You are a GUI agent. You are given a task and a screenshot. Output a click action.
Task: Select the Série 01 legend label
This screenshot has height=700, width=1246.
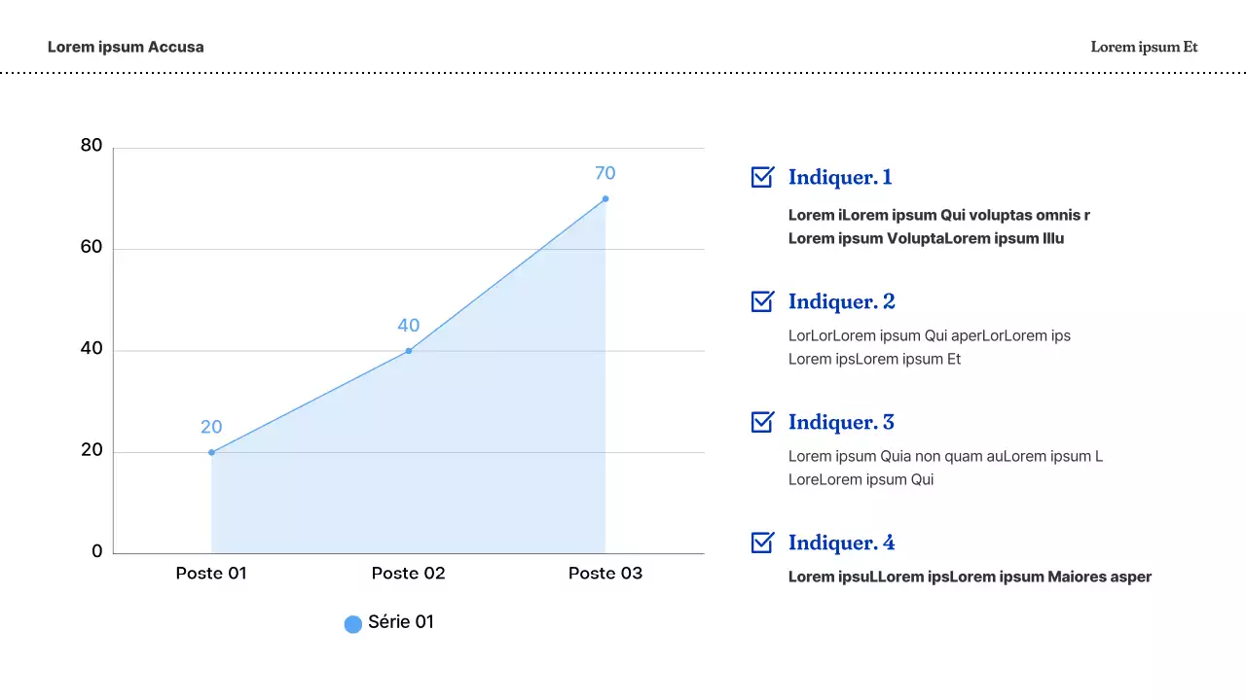pos(401,622)
